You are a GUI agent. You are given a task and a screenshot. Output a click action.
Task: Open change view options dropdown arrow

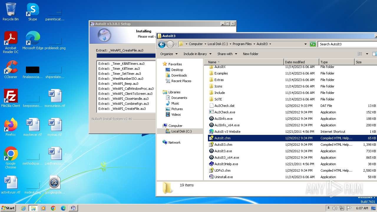367,54
